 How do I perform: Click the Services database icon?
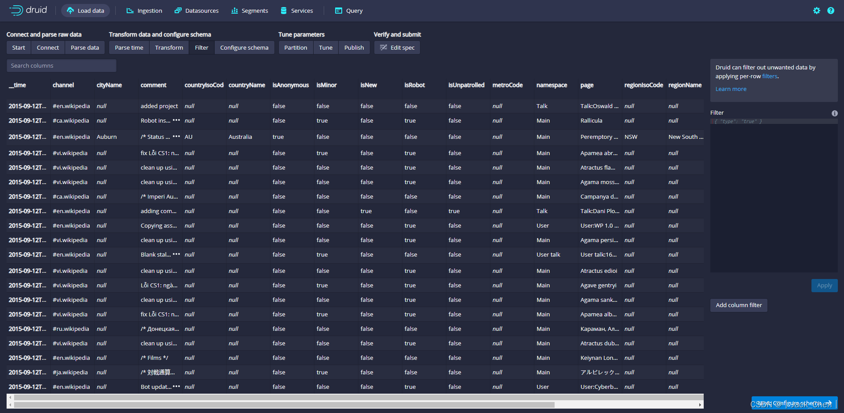tap(284, 11)
